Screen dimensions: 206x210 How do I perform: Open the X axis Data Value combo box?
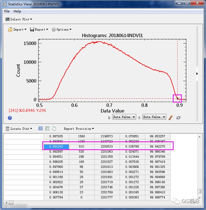click(124, 117)
